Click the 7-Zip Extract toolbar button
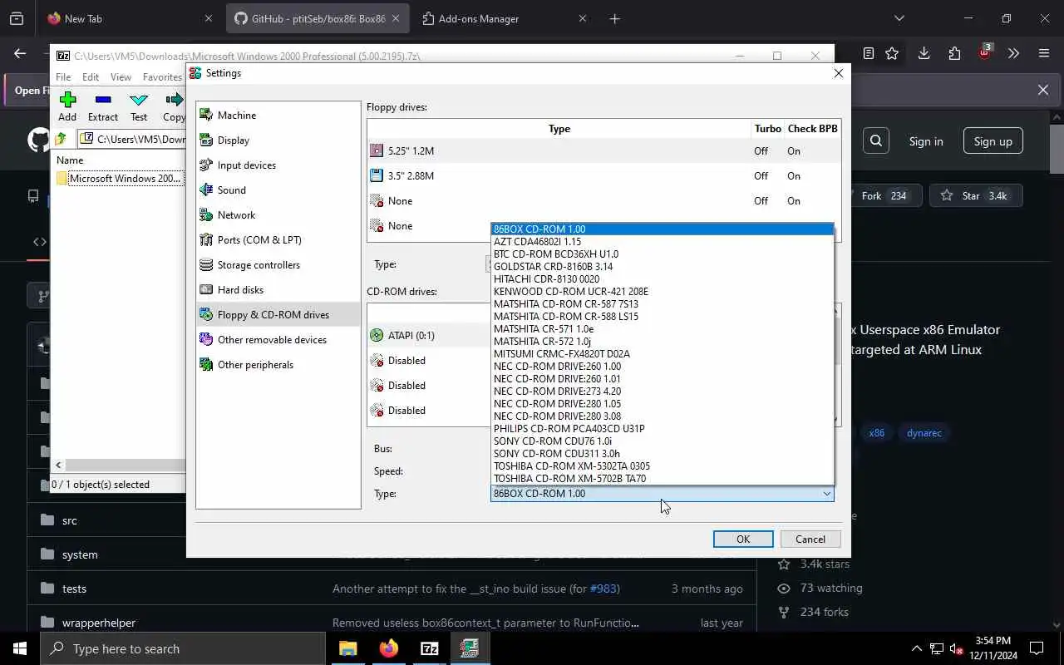Screen dimensions: 1064x665 click(x=103, y=106)
